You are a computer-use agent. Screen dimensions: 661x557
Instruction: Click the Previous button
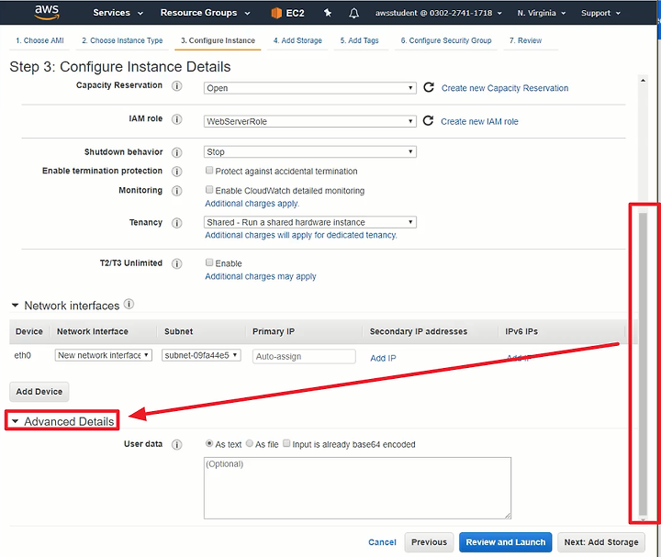tap(429, 542)
